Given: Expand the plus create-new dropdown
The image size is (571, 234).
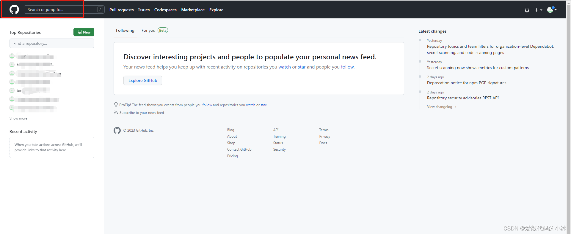Looking at the screenshot, I should point(538,10).
